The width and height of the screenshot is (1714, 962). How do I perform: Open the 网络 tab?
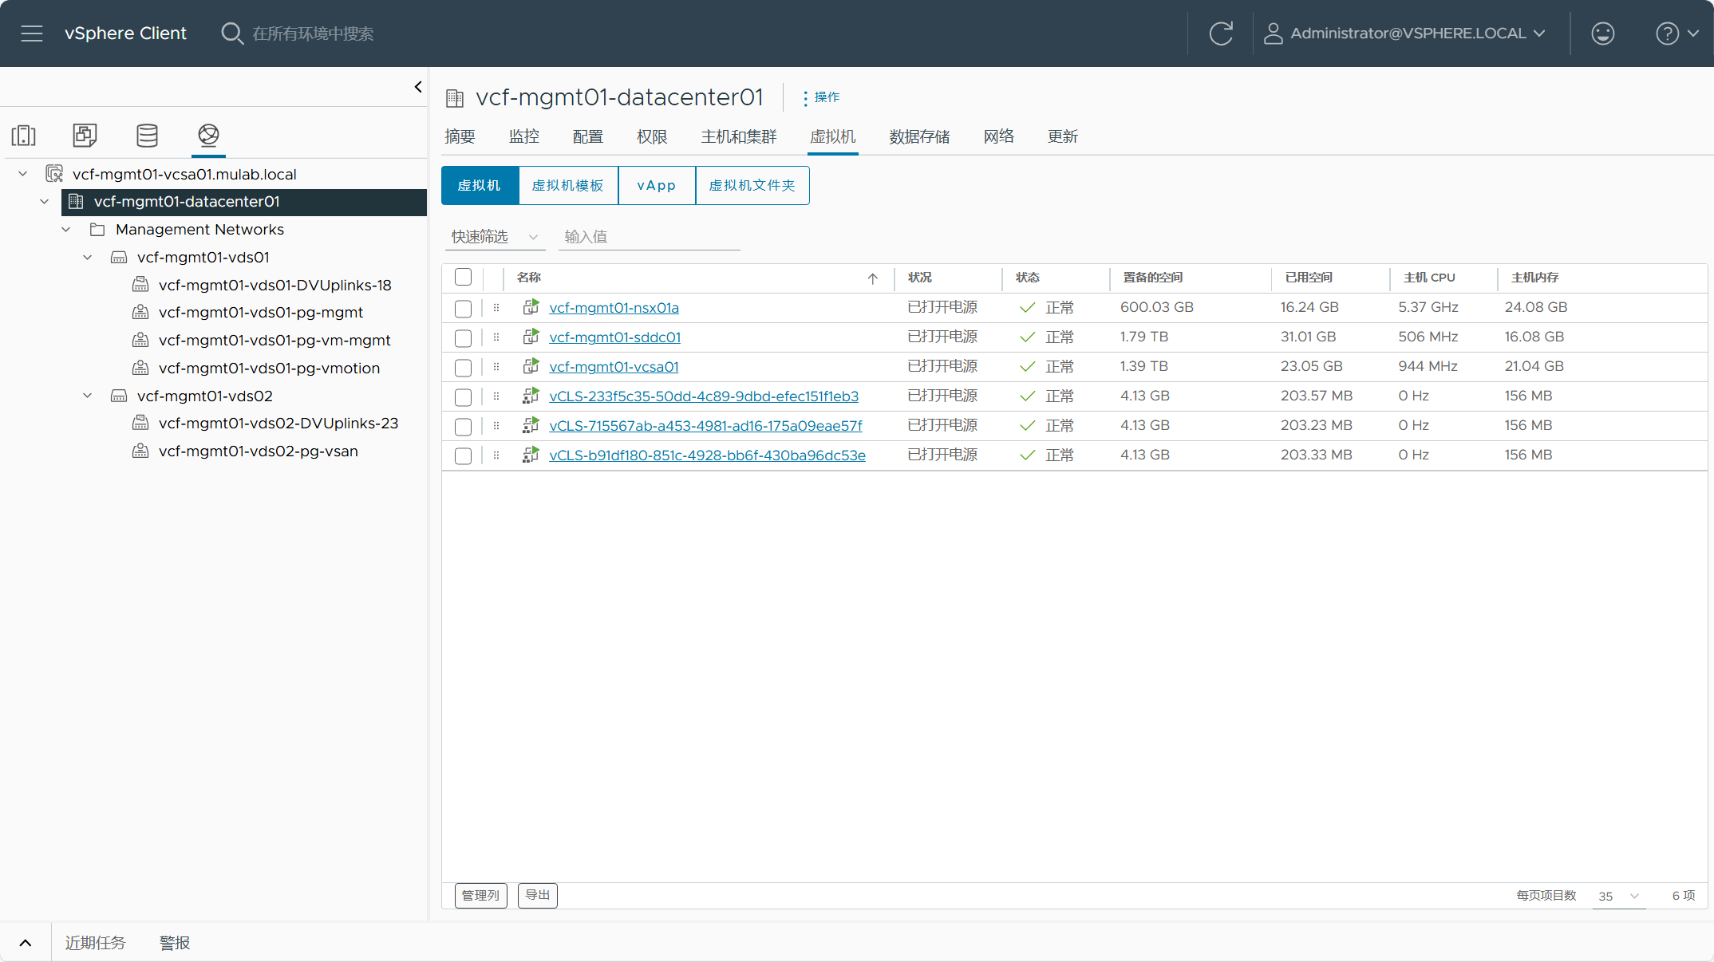[x=999, y=136]
